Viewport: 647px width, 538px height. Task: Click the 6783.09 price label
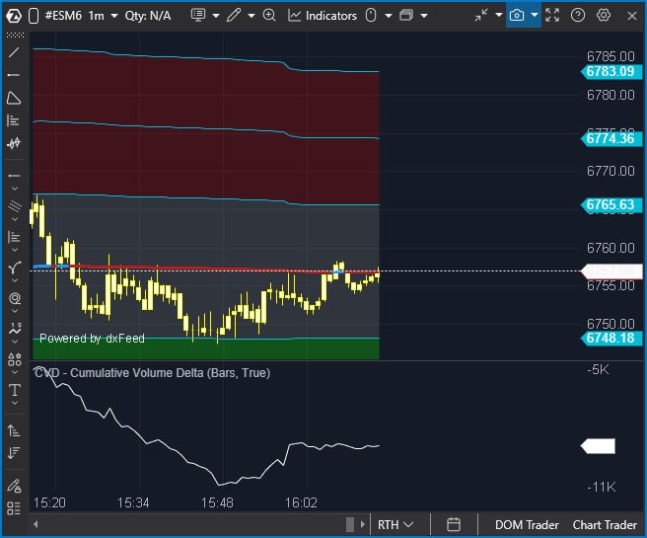tap(611, 71)
